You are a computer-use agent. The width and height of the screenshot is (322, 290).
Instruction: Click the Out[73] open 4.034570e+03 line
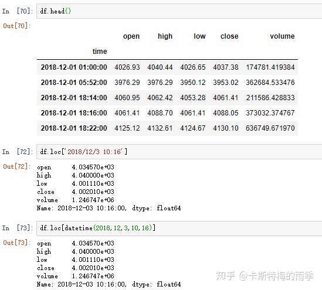point(76,243)
